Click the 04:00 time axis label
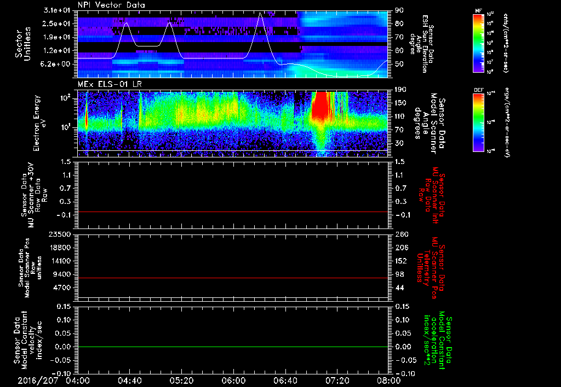This screenshot has height=387, width=561. [77, 380]
